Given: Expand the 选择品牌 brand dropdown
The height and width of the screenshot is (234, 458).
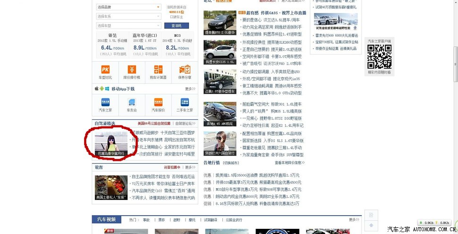Looking at the screenshot, I should [128, 7].
